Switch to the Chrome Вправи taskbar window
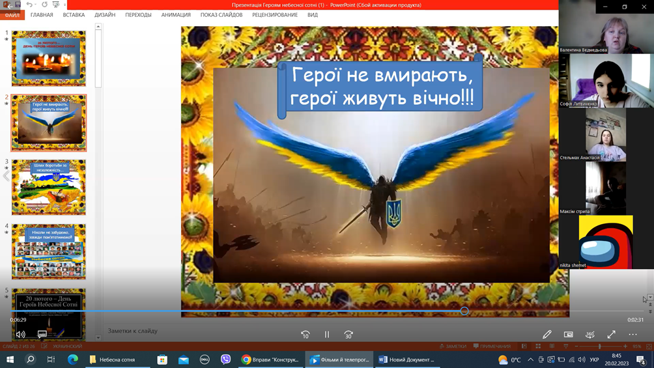The image size is (654, 368). tap(271, 360)
